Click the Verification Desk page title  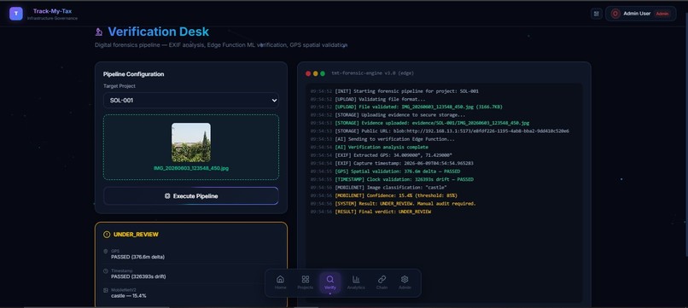tap(159, 32)
